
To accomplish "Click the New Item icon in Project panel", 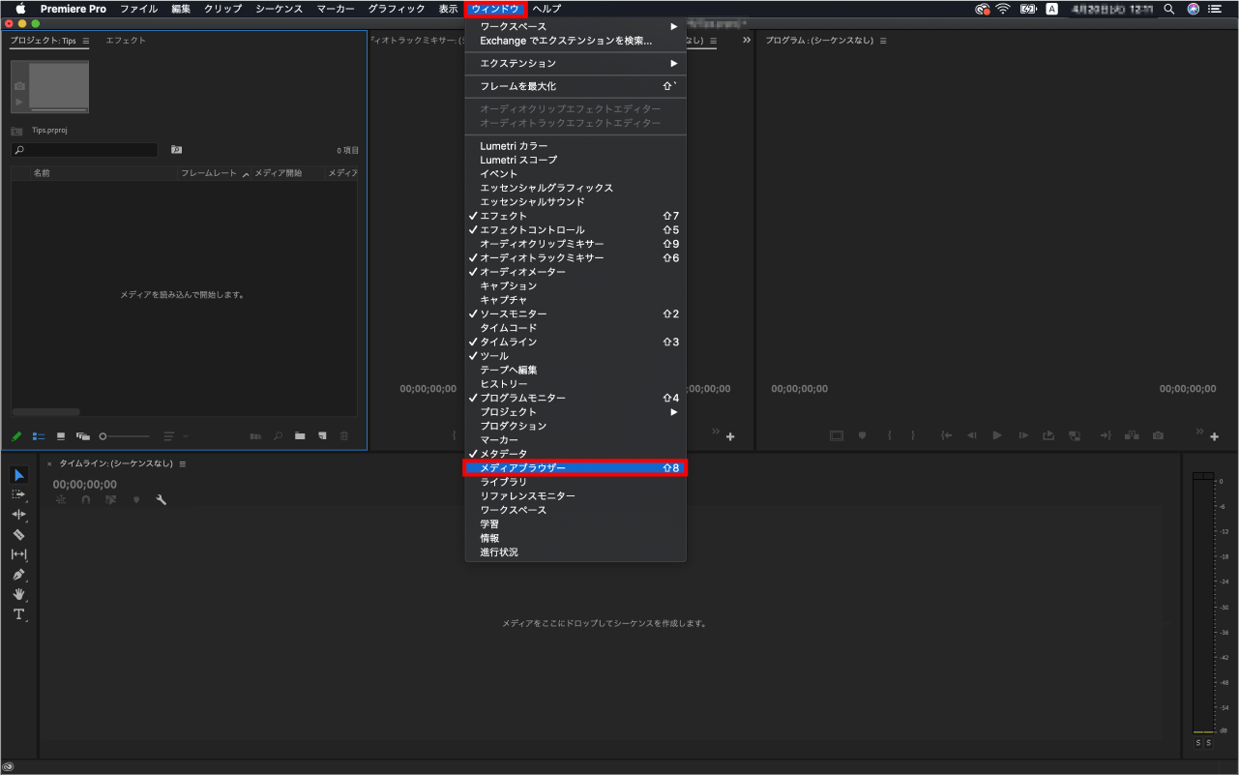I will (x=322, y=436).
